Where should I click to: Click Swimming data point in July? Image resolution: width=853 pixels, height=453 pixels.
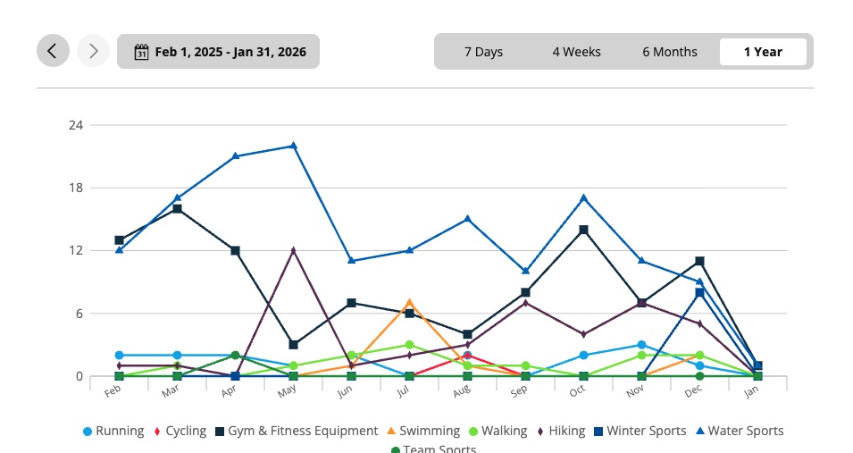pyautogui.click(x=409, y=302)
